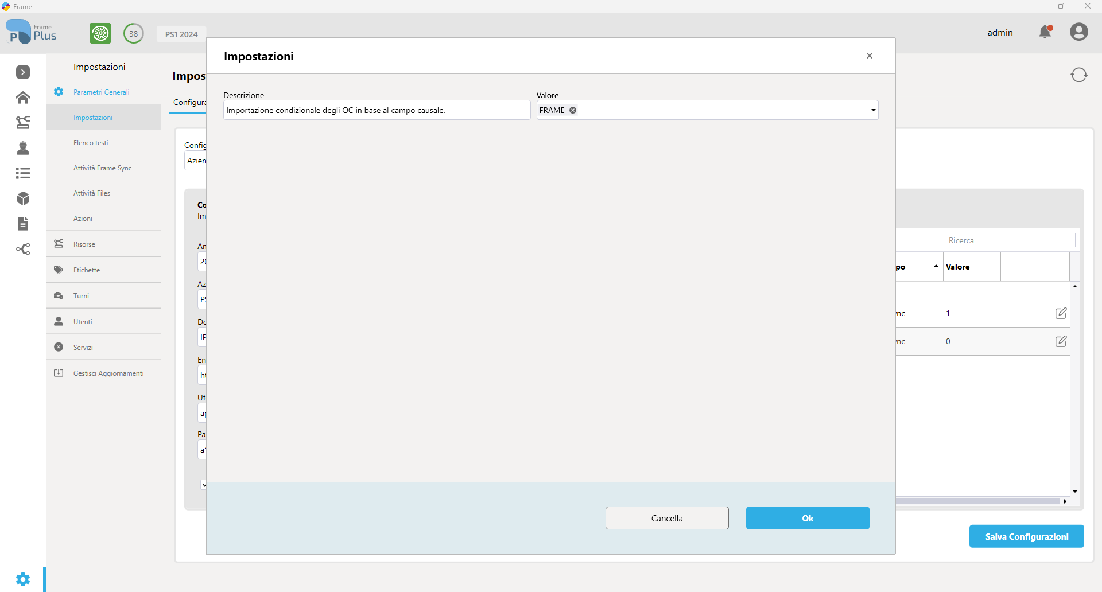The width and height of the screenshot is (1102, 592).
Task: Sort by the po column arrow
Action: click(x=936, y=266)
